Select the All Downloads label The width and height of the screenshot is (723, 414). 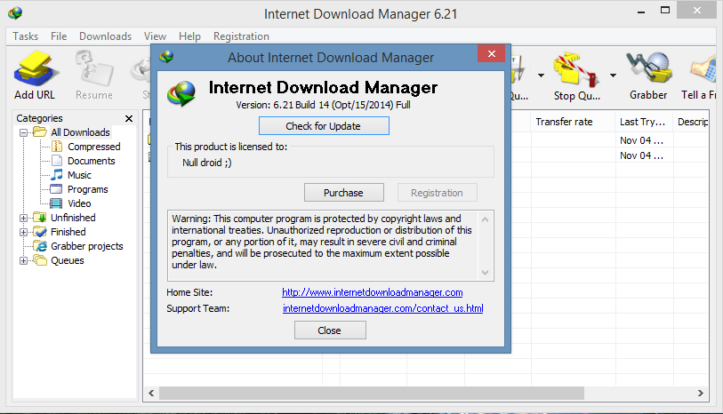(80, 132)
